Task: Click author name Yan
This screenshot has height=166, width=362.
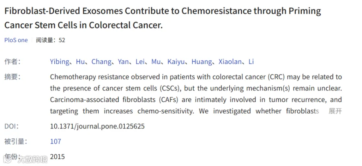Action: point(123,61)
